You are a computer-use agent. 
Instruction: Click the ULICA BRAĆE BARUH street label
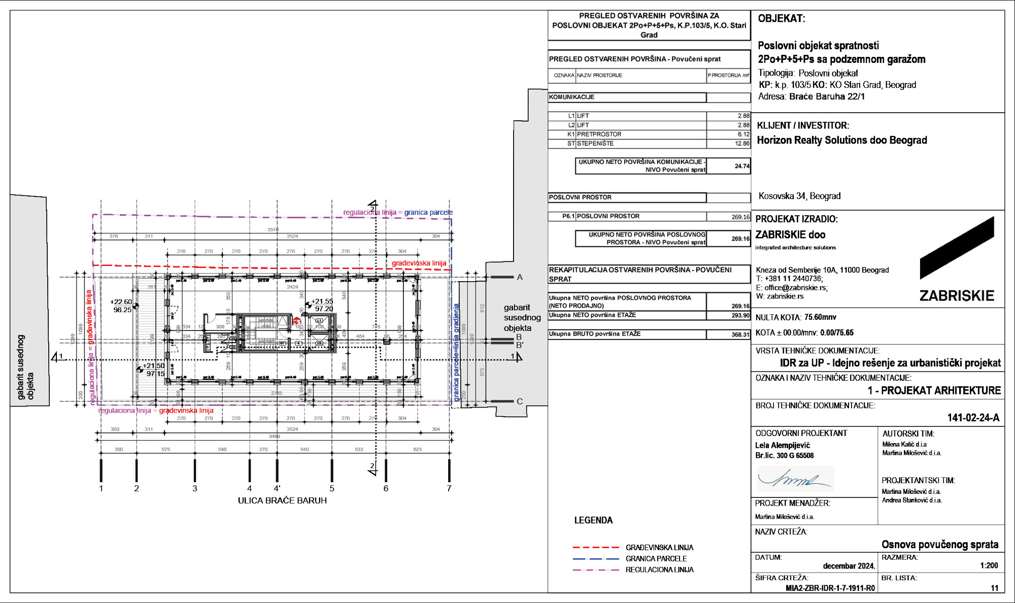(282, 500)
